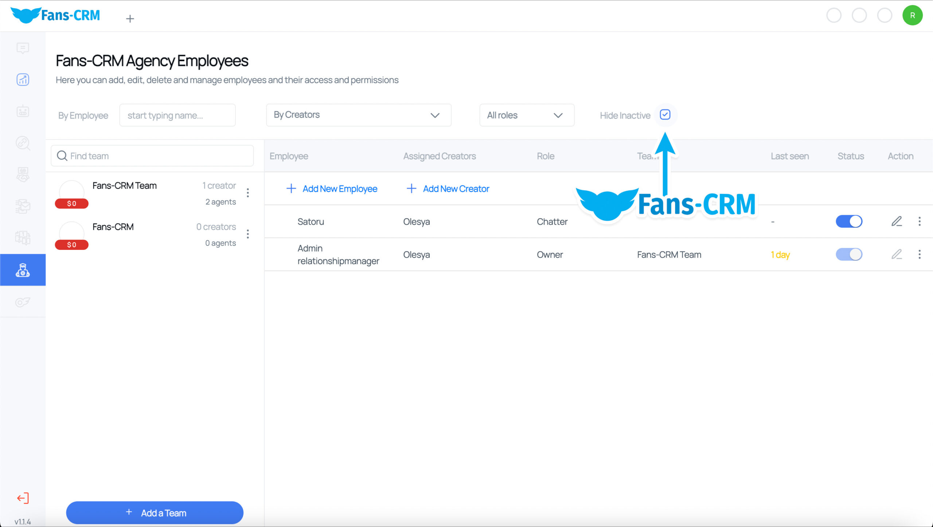Click the plus icon next to logo

click(x=130, y=19)
